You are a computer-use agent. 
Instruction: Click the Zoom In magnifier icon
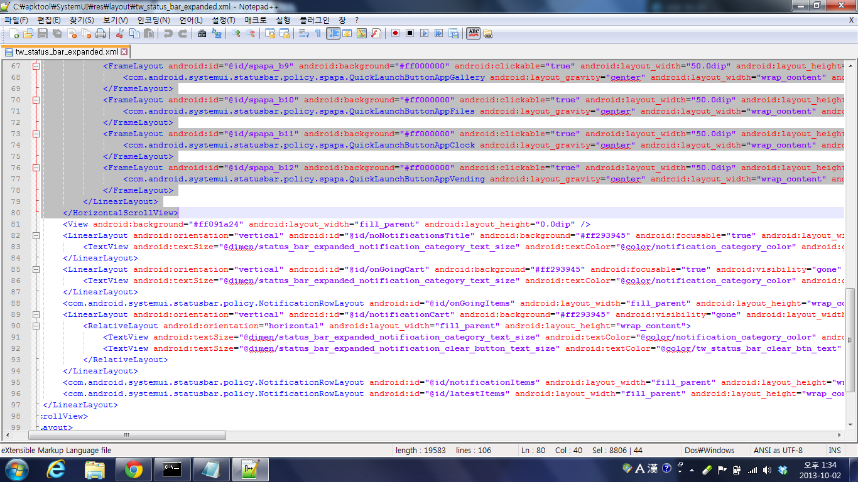[x=236, y=33]
